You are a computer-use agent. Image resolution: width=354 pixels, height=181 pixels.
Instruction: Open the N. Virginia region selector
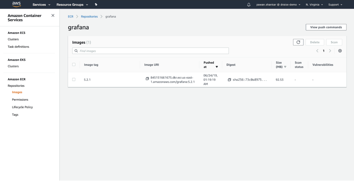click(x=314, y=5)
